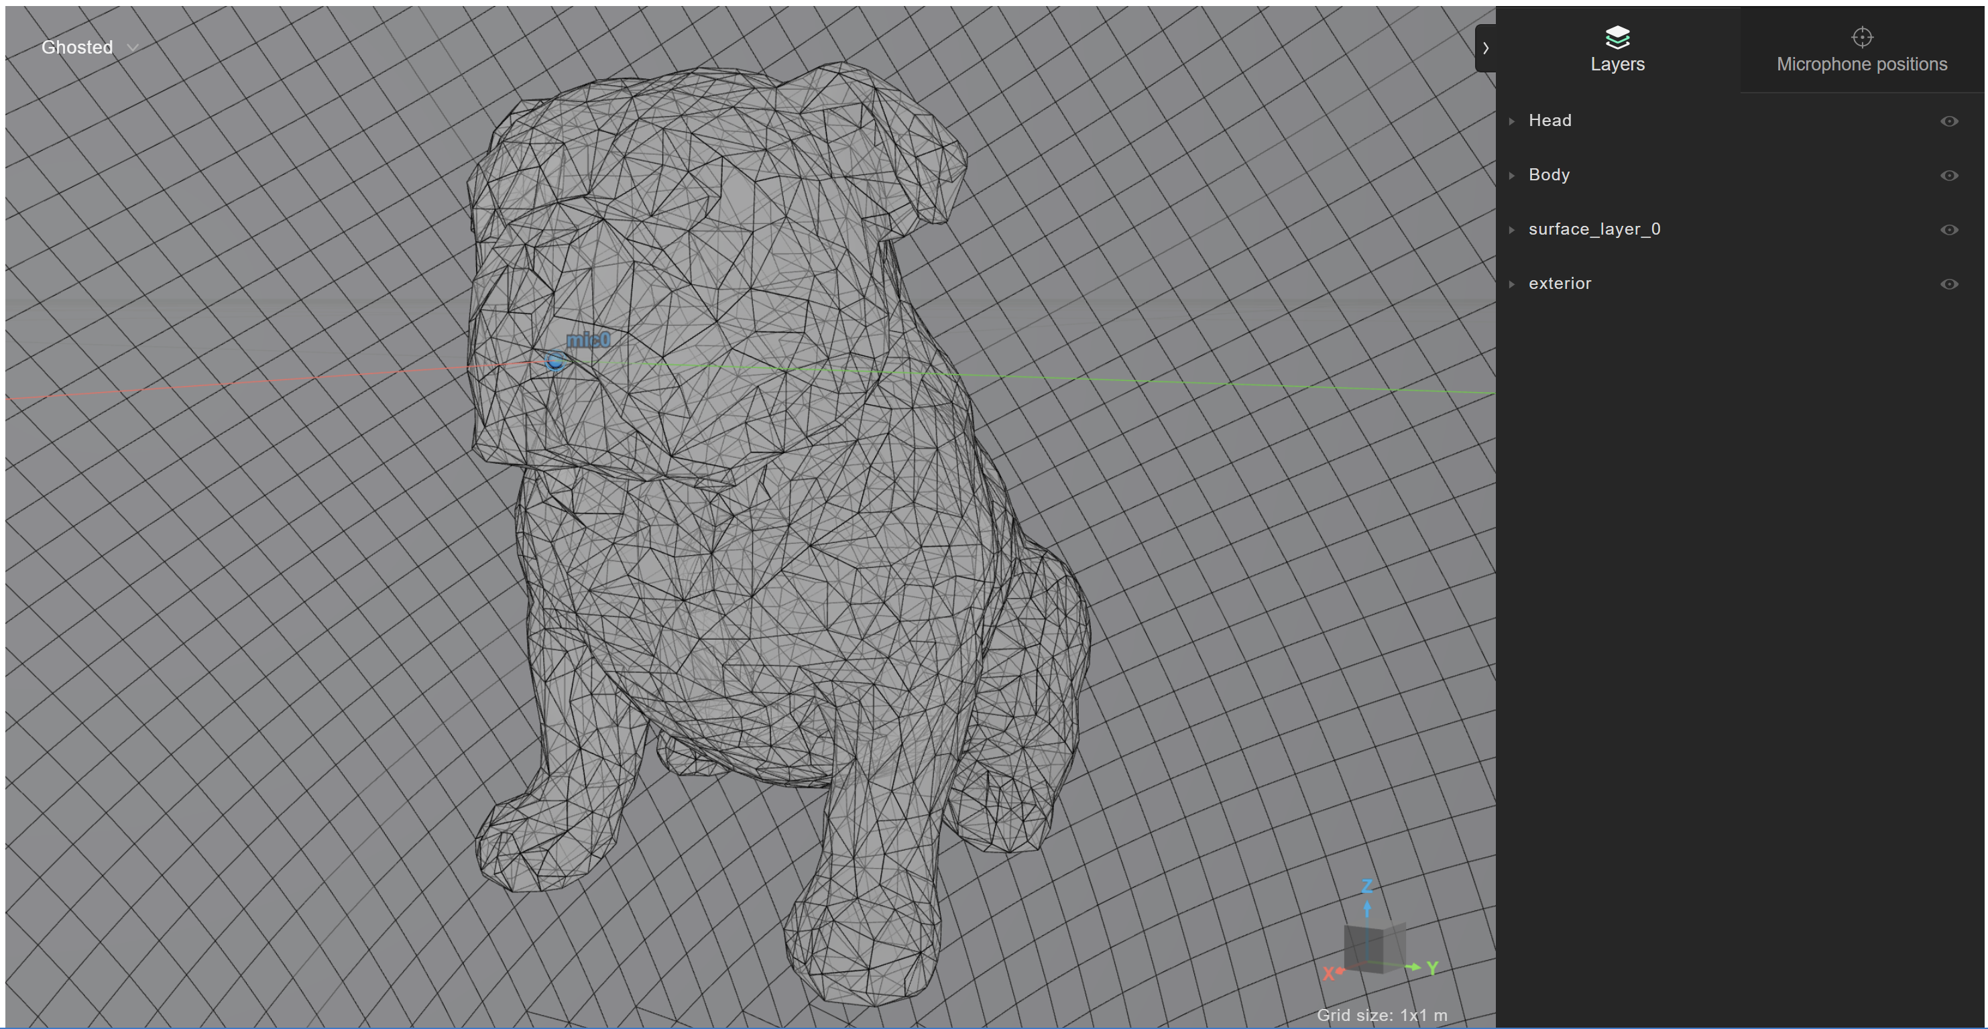1988x1029 pixels.
Task: Expand the surface_layer_0 layer
Action: click(1512, 230)
